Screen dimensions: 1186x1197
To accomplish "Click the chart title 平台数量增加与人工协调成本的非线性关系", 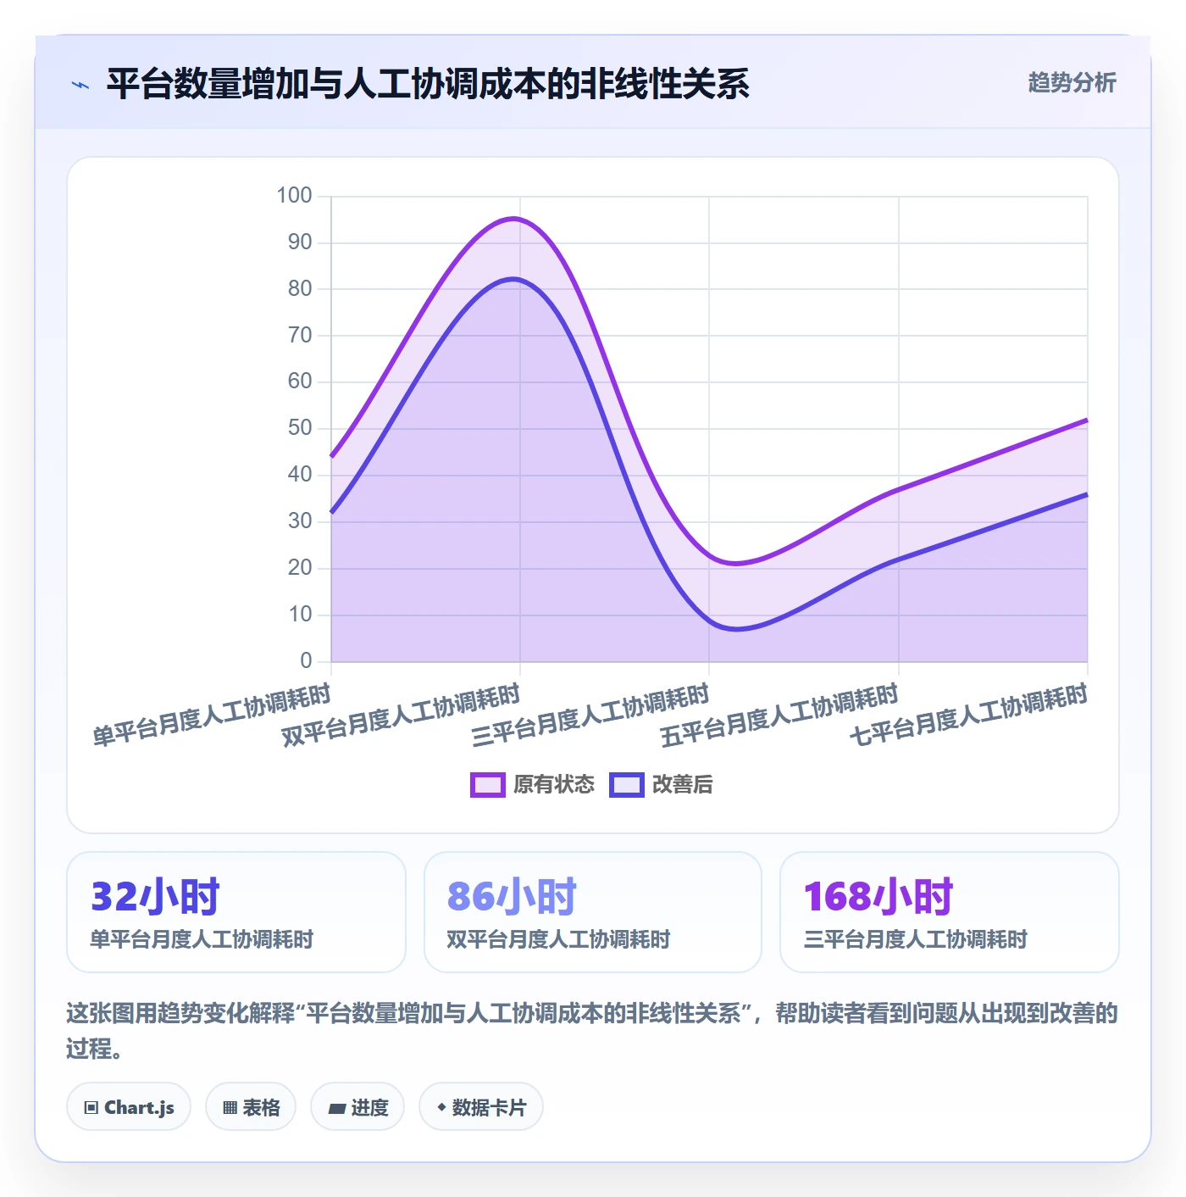I will point(428,84).
